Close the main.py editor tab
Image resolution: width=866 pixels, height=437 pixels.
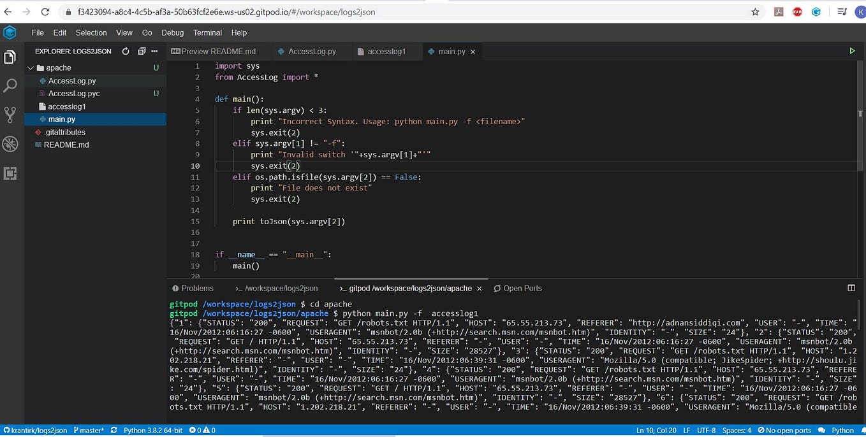pos(473,52)
